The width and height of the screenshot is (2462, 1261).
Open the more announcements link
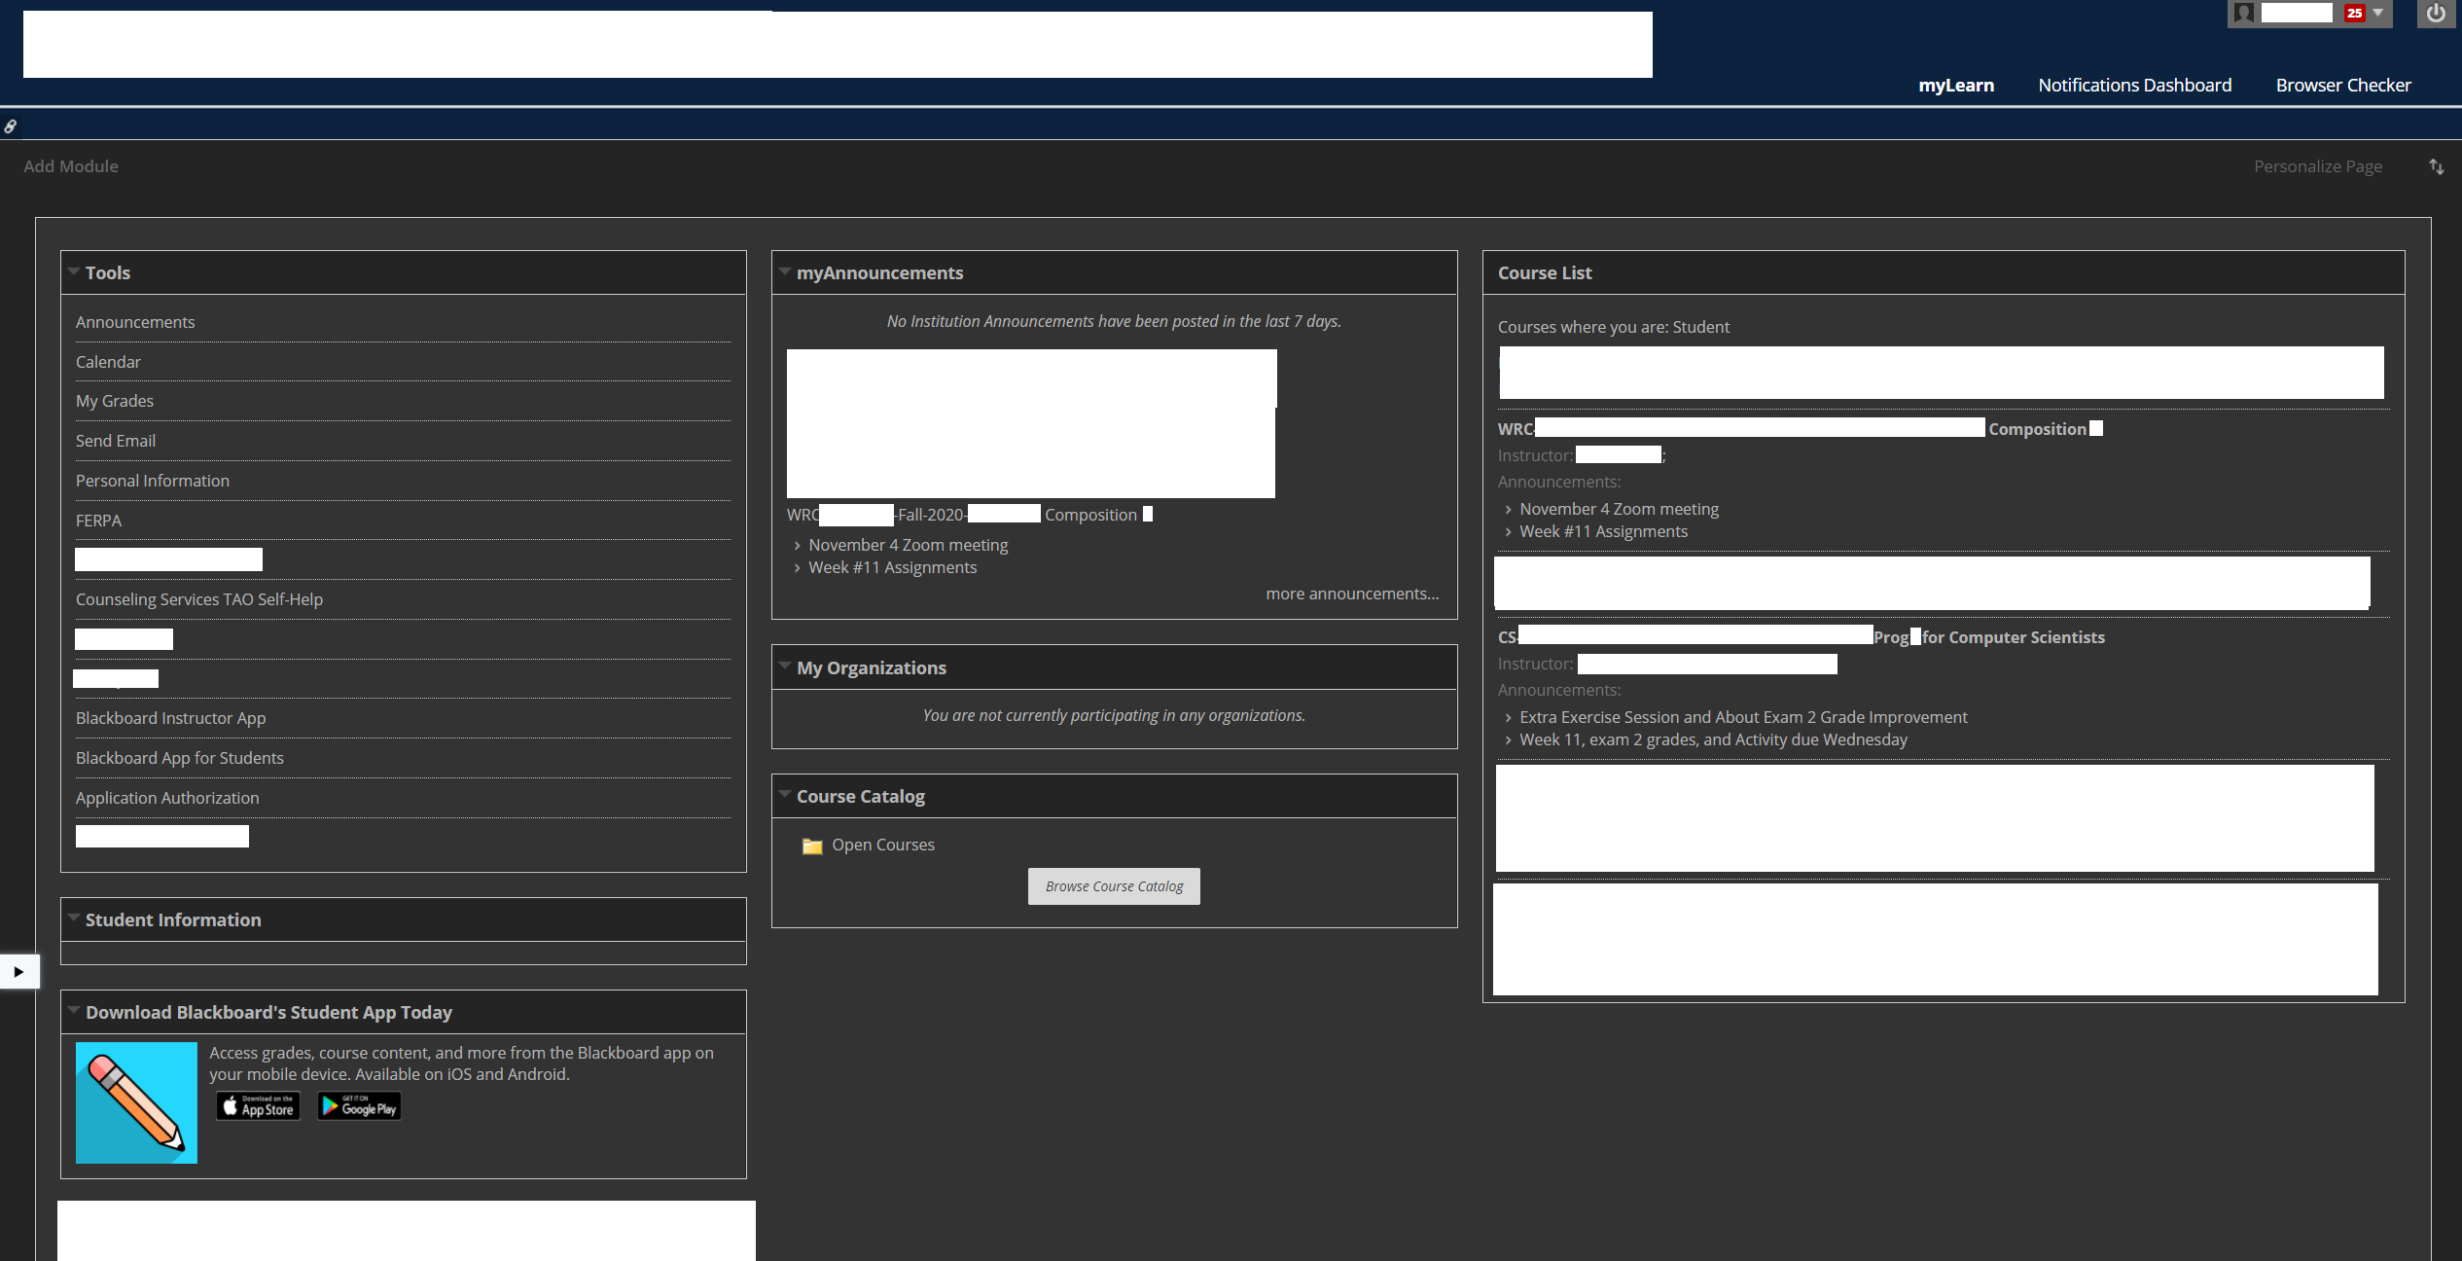click(1352, 594)
